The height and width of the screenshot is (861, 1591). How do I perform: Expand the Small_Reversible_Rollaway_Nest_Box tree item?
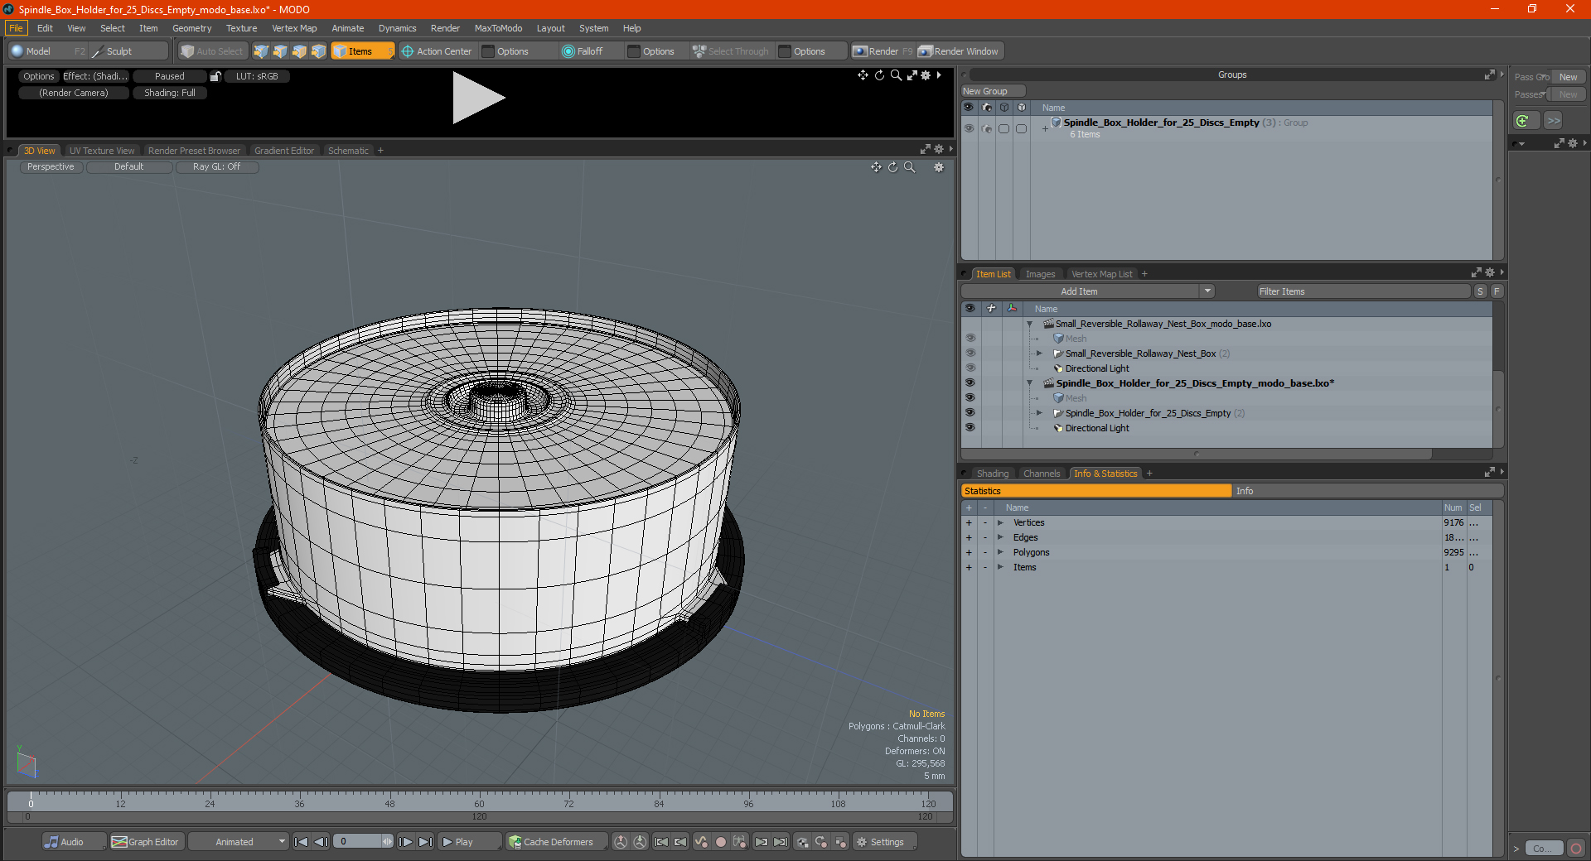click(x=1039, y=354)
